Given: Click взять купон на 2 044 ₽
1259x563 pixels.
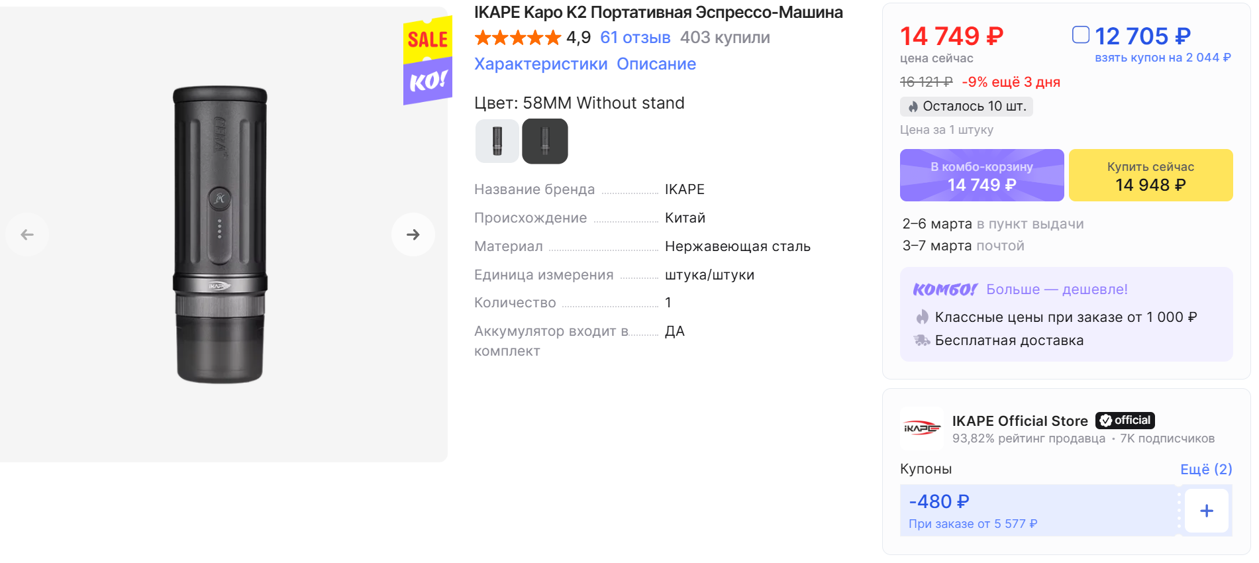Looking at the screenshot, I should 1162,58.
